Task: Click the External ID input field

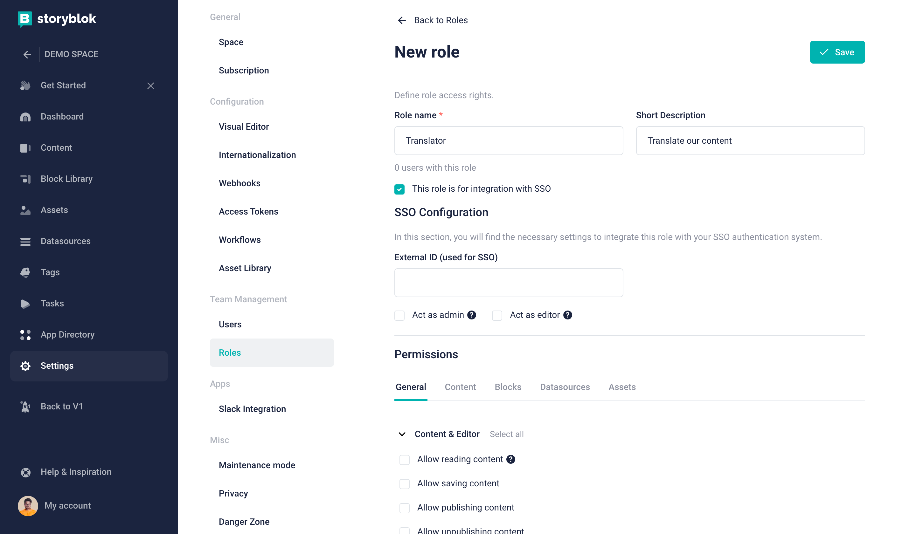Action: tap(509, 283)
